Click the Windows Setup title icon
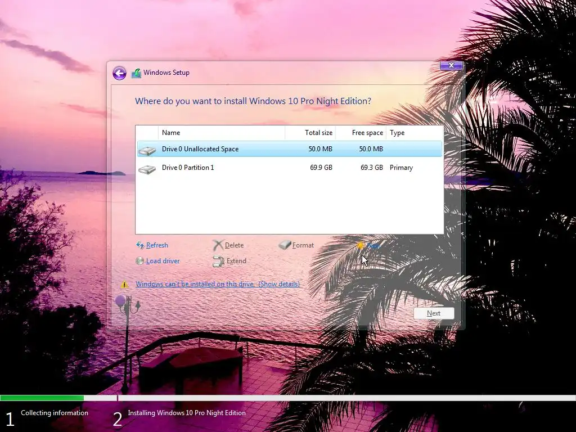The width and height of the screenshot is (576, 432). tap(136, 73)
